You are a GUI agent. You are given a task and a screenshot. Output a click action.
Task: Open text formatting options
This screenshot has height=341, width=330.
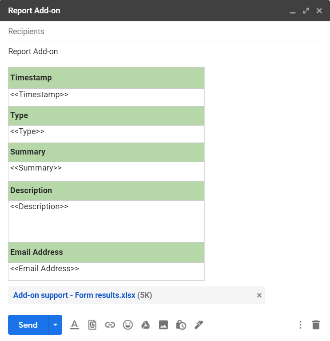click(x=74, y=325)
